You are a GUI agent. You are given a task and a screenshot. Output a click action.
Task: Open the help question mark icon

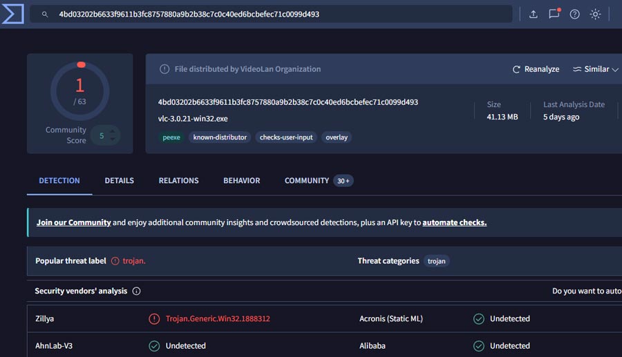coord(574,15)
